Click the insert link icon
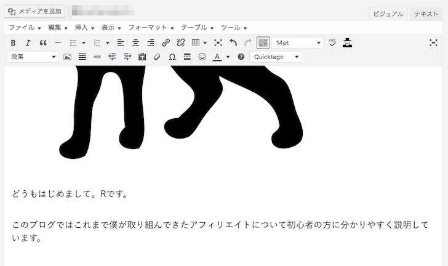 tap(166, 42)
